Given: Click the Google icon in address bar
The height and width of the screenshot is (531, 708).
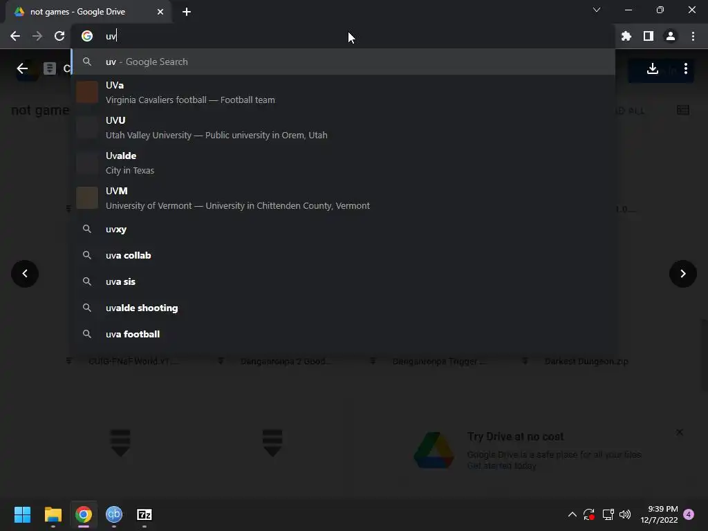Looking at the screenshot, I should click(87, 36).
